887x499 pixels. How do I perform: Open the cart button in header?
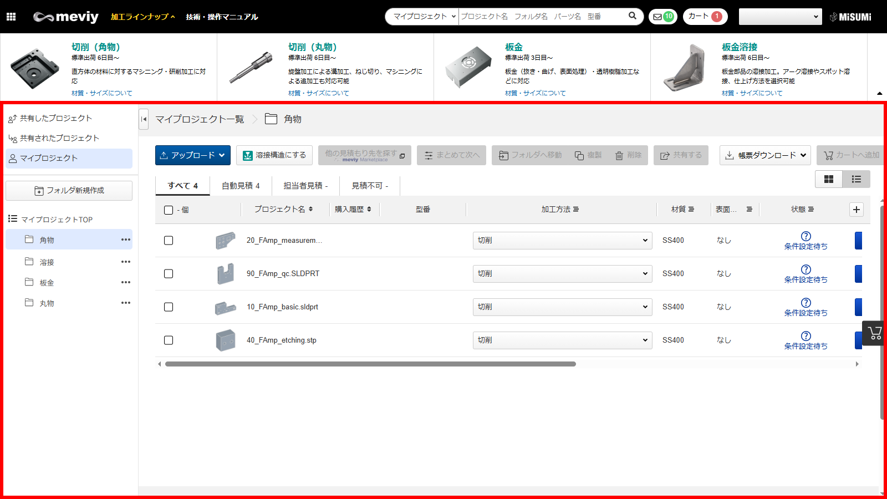click(x=705, y=17)
